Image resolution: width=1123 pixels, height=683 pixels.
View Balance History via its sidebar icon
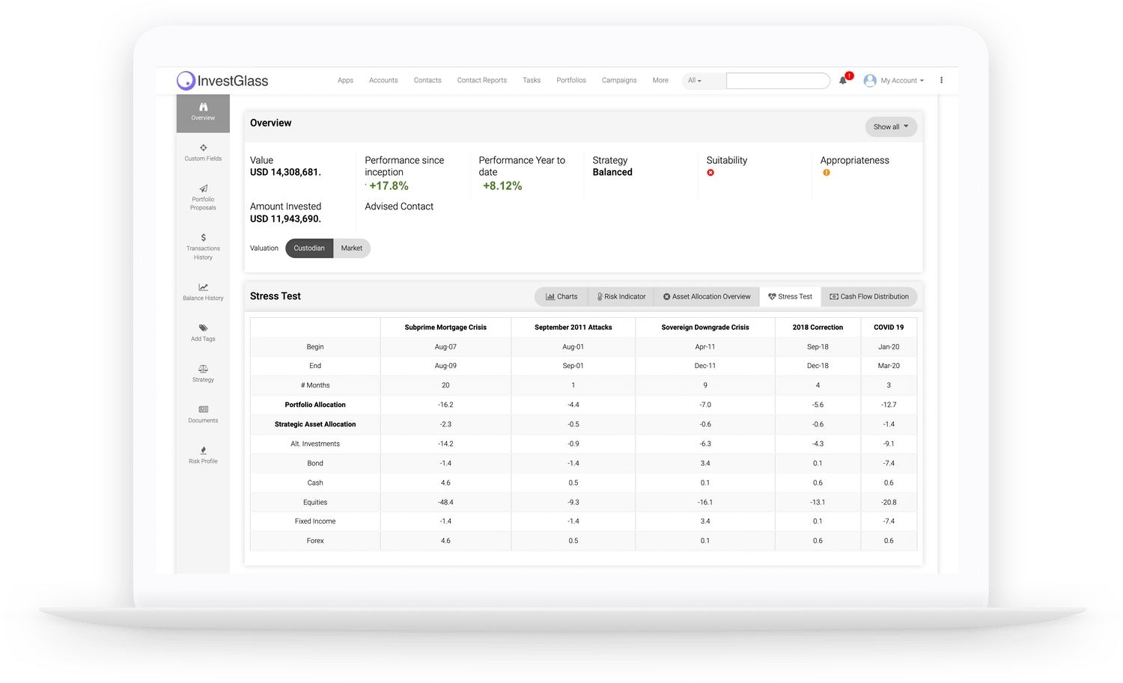pyautogui.click(x=202, y=292)
